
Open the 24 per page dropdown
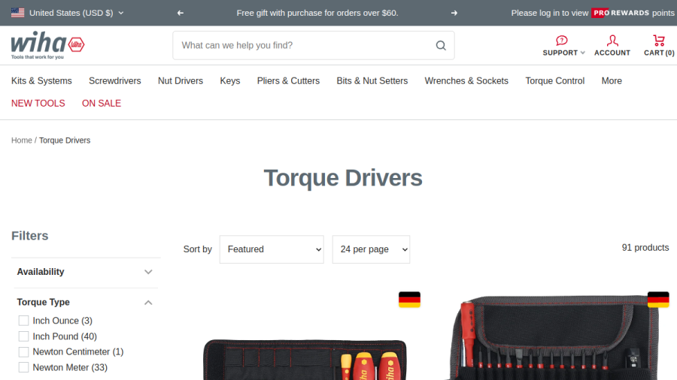371,249
